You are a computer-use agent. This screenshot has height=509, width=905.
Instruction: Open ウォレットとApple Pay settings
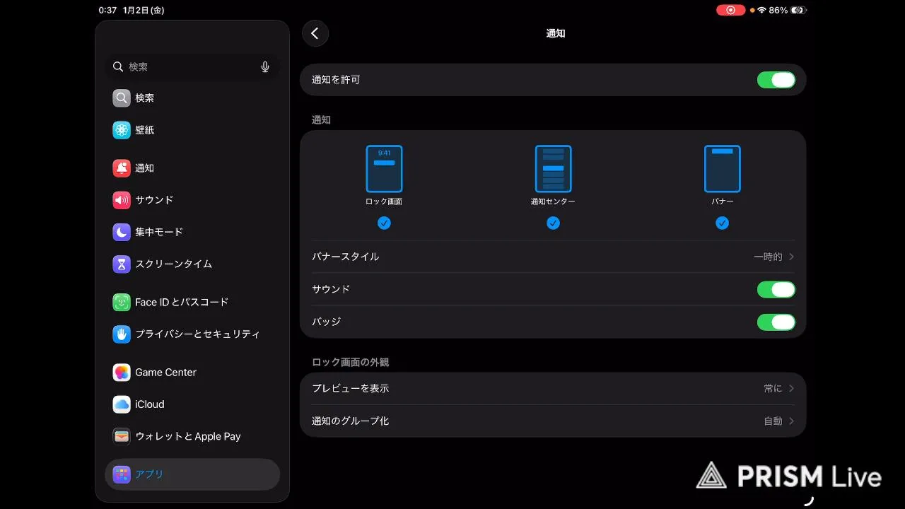188,436
